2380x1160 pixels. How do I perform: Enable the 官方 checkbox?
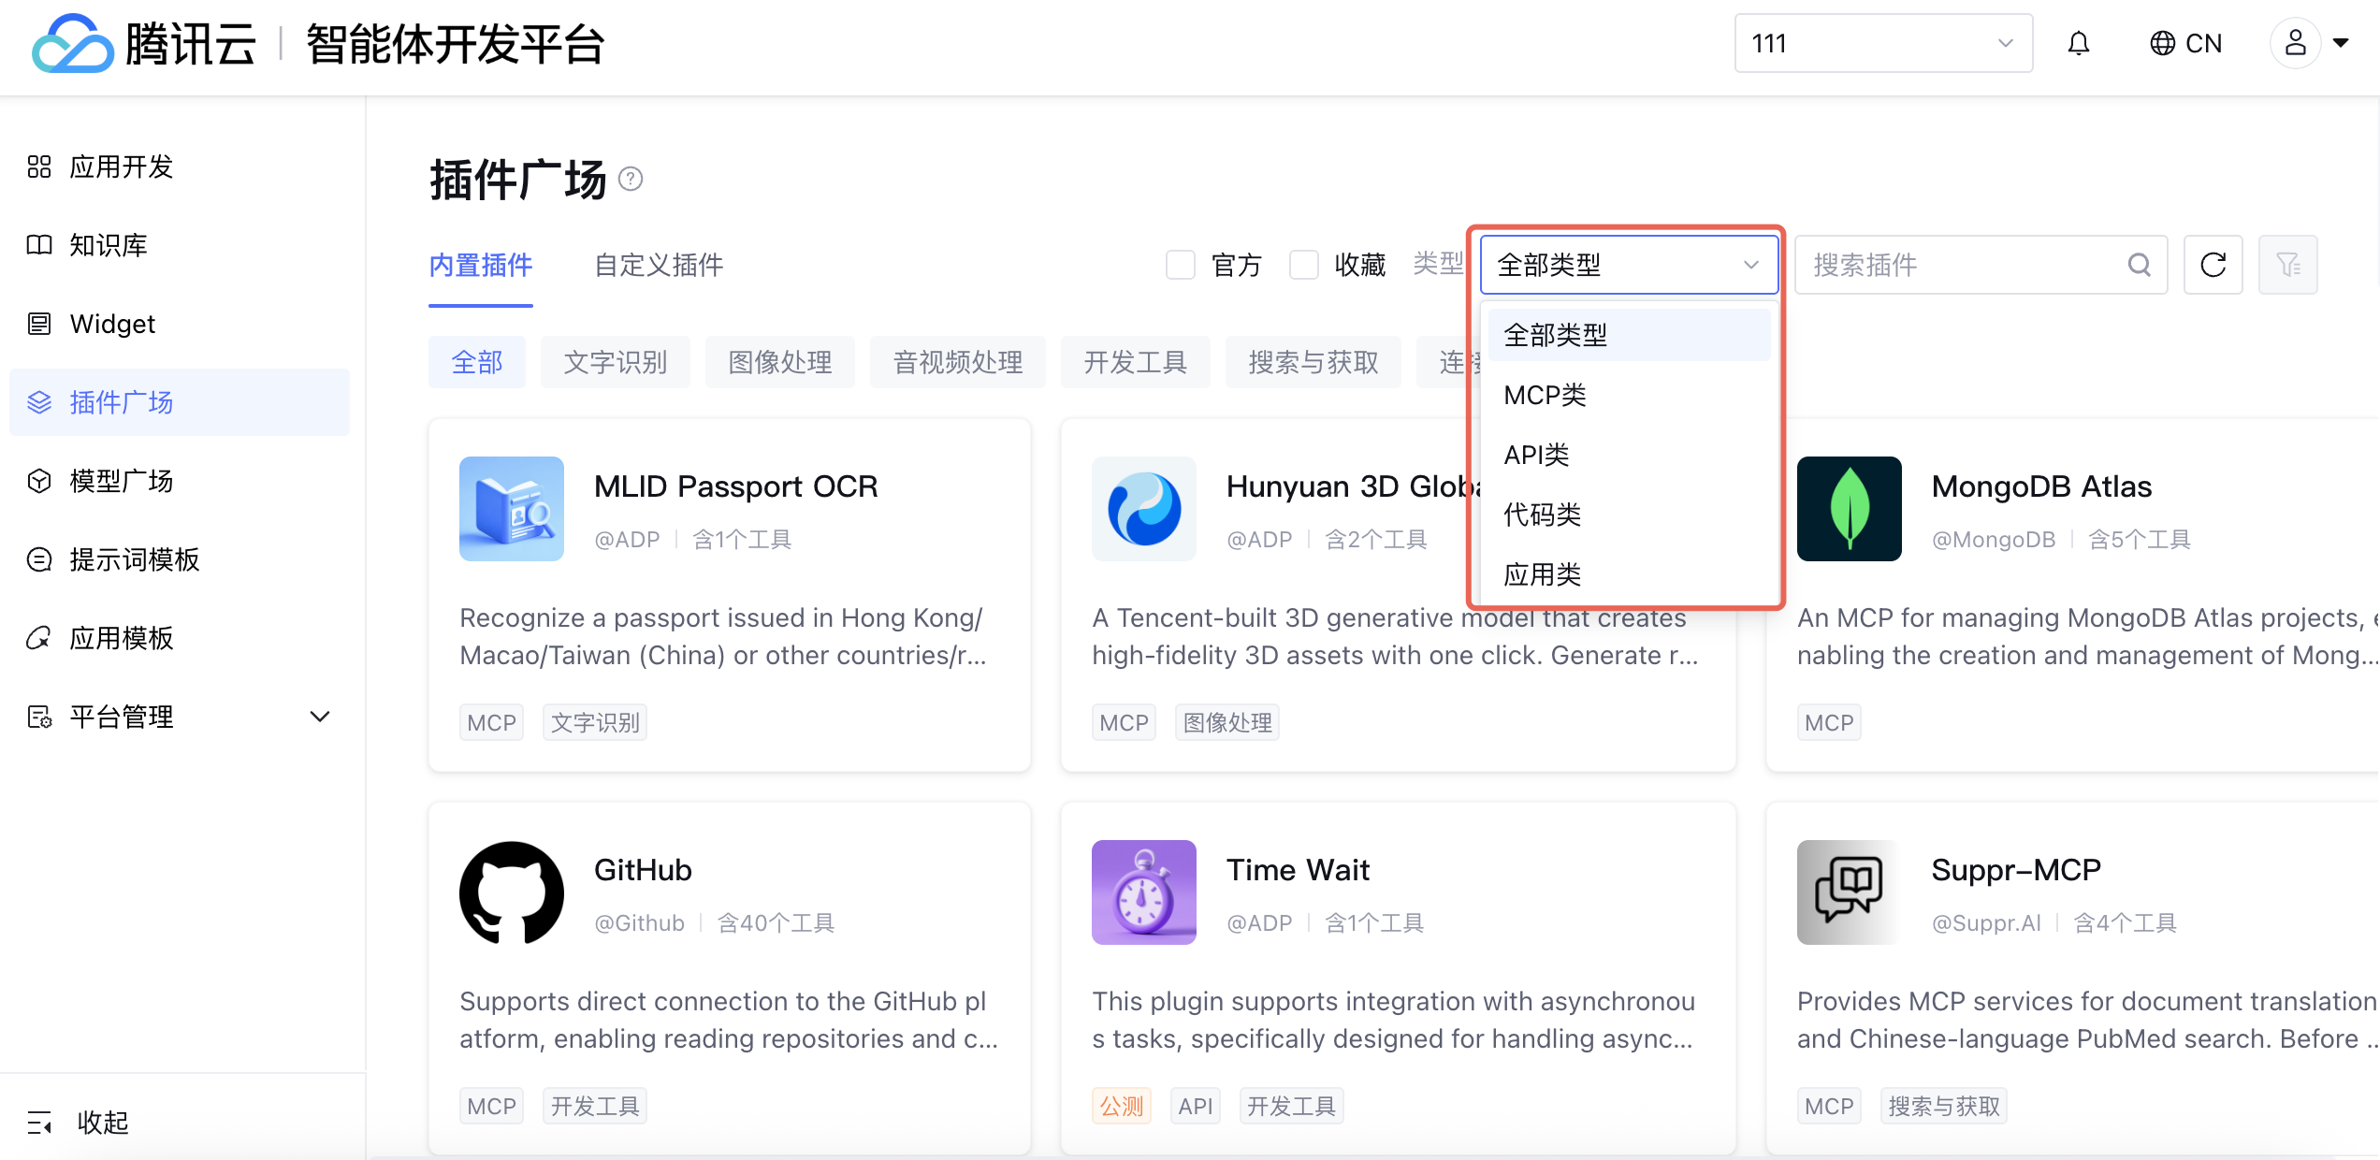[1181, 265]
